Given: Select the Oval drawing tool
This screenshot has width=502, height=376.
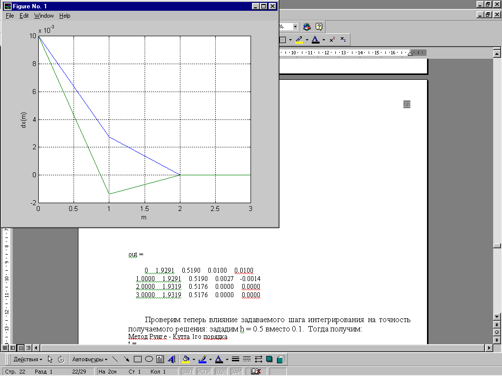Looking at the screenshot, I should tap(149, 359).
